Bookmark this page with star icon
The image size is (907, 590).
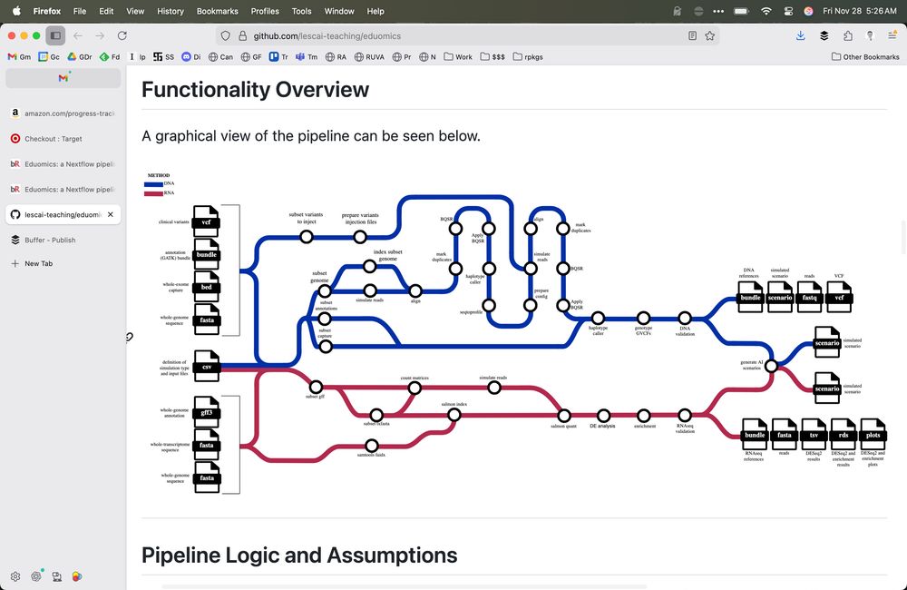(x=710, y=36)
